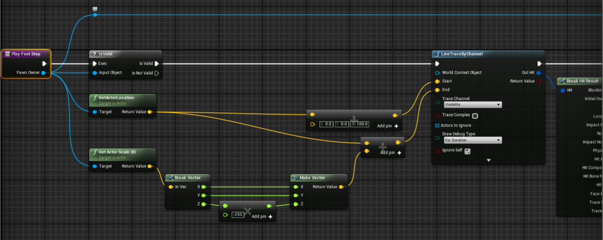Image resolution: width=603 pixels, height=240 pixels.
Task: Select the Make Vector node header
Action: pos(319,178)
